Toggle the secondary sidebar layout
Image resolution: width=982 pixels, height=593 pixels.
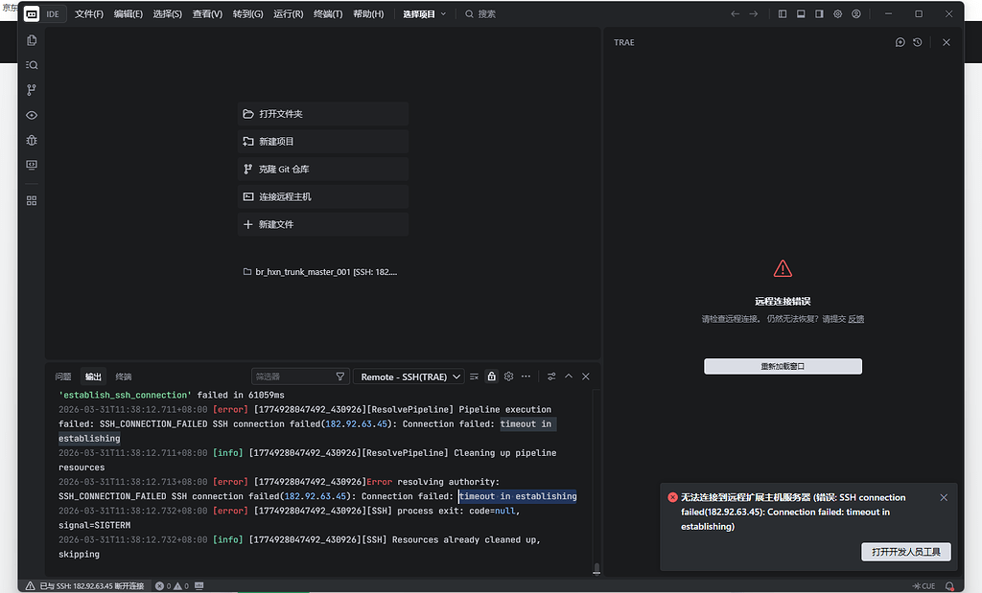pyautogui.click(x=819, y=13)
